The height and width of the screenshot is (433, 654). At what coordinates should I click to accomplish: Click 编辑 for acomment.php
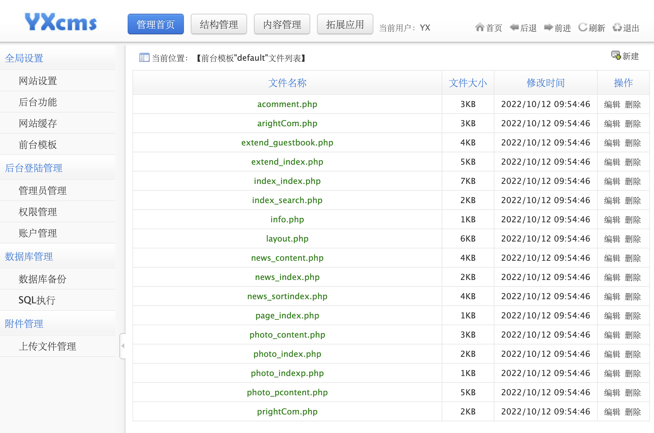(x=612, y=105)
